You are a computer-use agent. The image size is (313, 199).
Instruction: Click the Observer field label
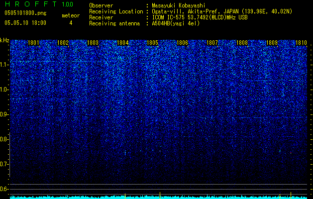point(101,5)
